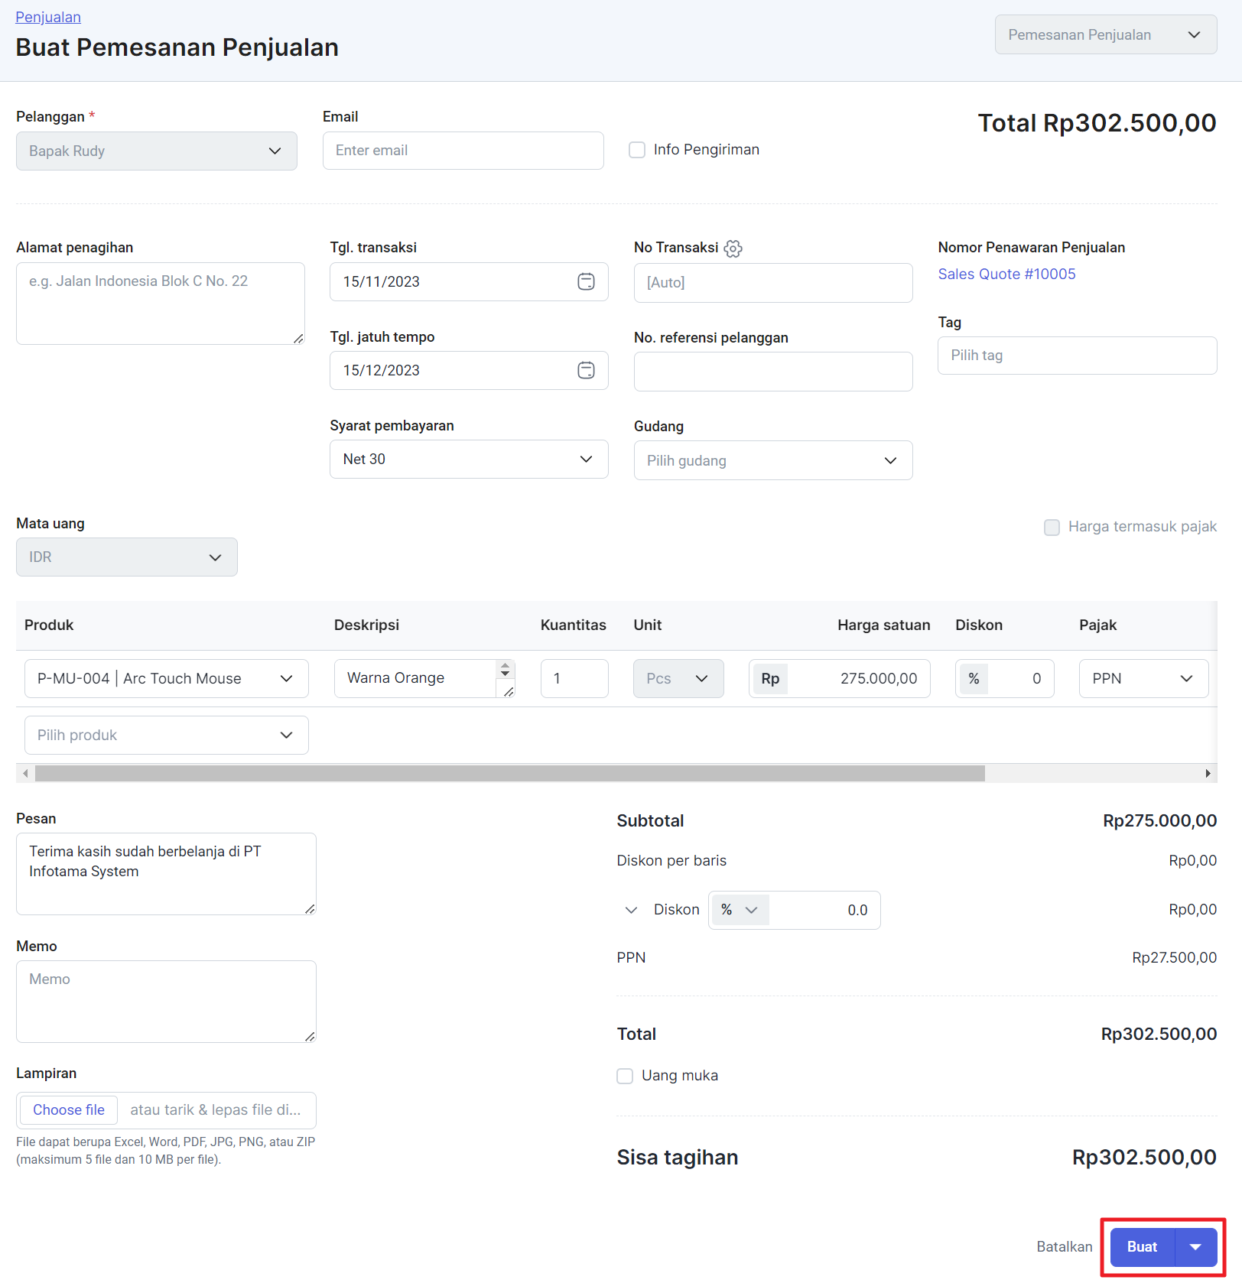Open the Syarat pembayaran Net 30 dropdown
The height and width of the screenshot is (1283, 1242).
coord(469,459)
